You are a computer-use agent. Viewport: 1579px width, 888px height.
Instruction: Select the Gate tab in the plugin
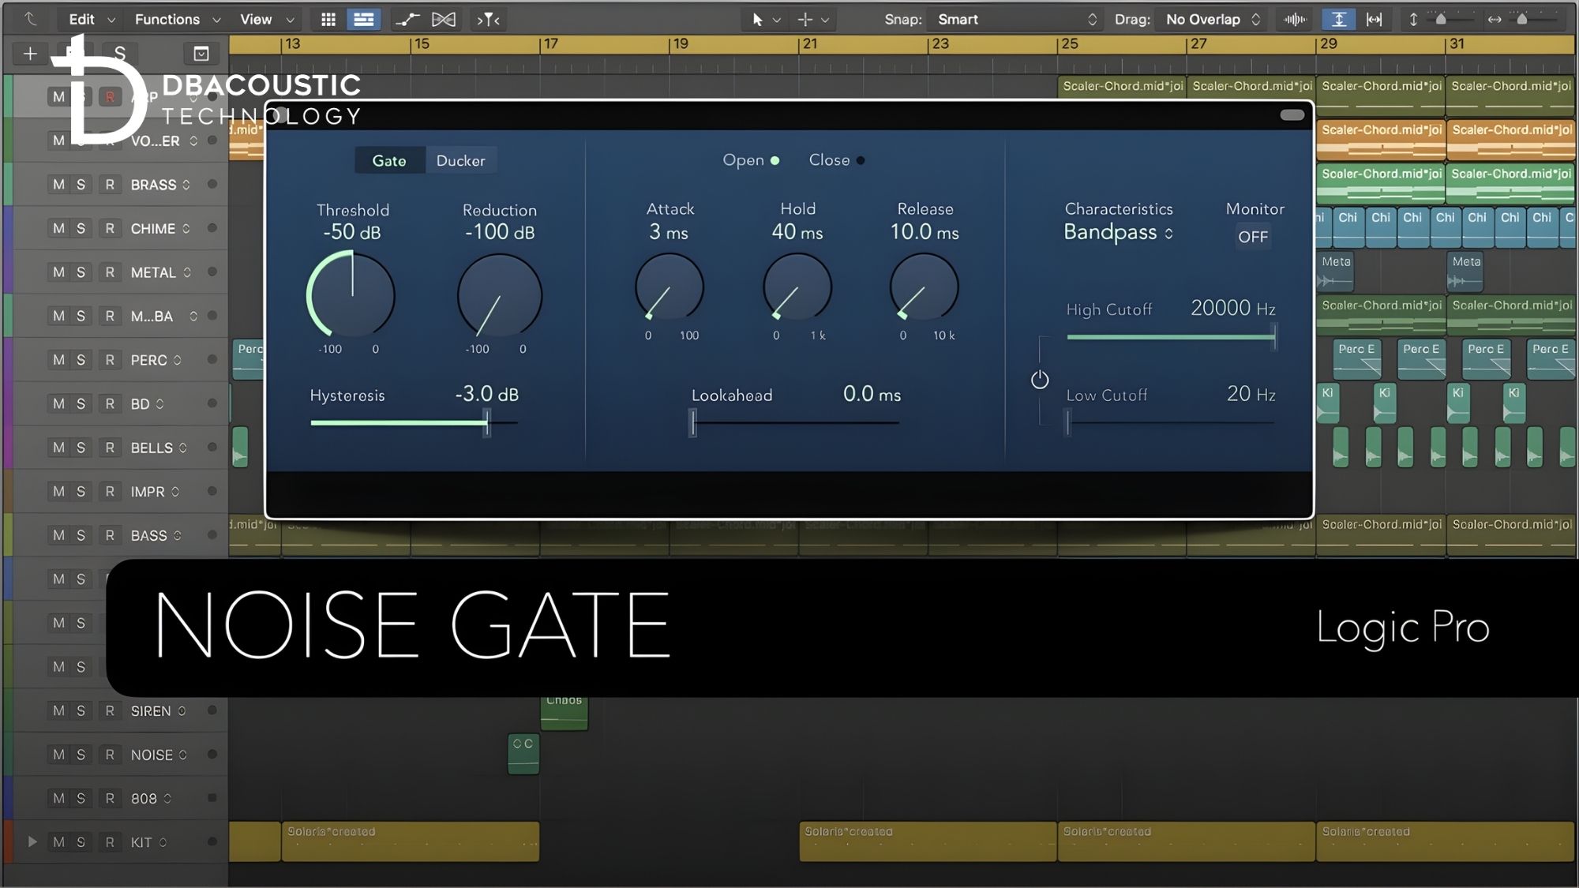[x=389, y=159]
